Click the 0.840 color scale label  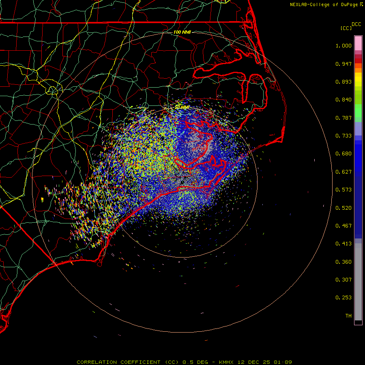[x=344, y=100]
